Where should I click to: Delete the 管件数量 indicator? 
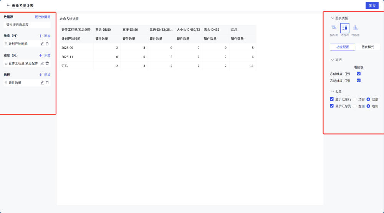[x=47, y=83]
